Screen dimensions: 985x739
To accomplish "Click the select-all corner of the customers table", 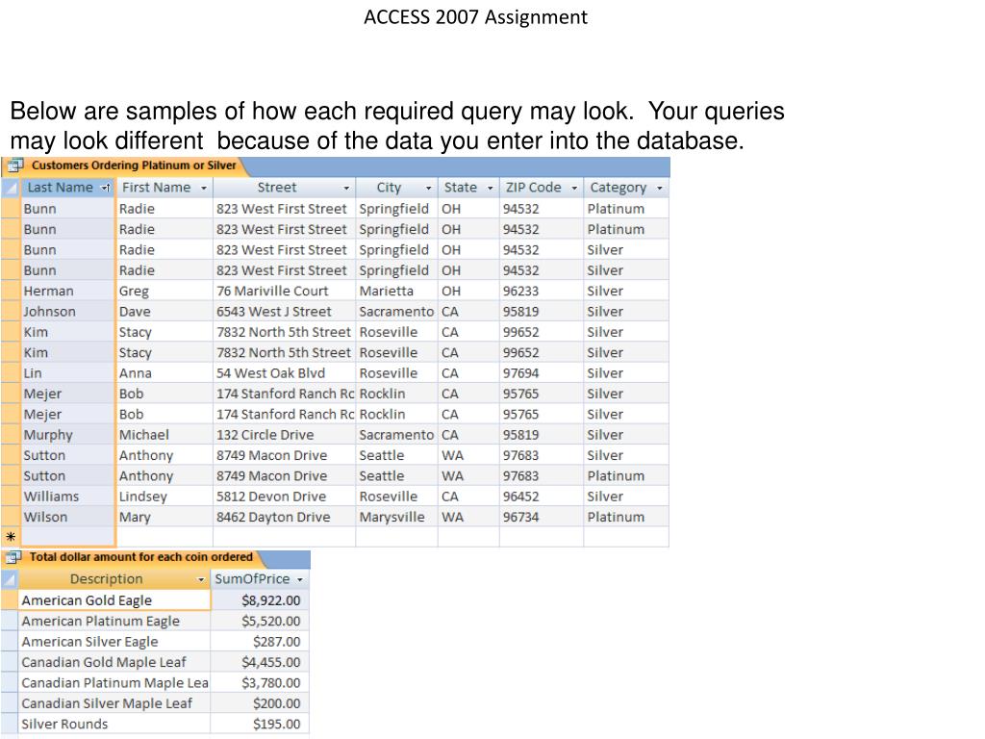I will 11,188.
